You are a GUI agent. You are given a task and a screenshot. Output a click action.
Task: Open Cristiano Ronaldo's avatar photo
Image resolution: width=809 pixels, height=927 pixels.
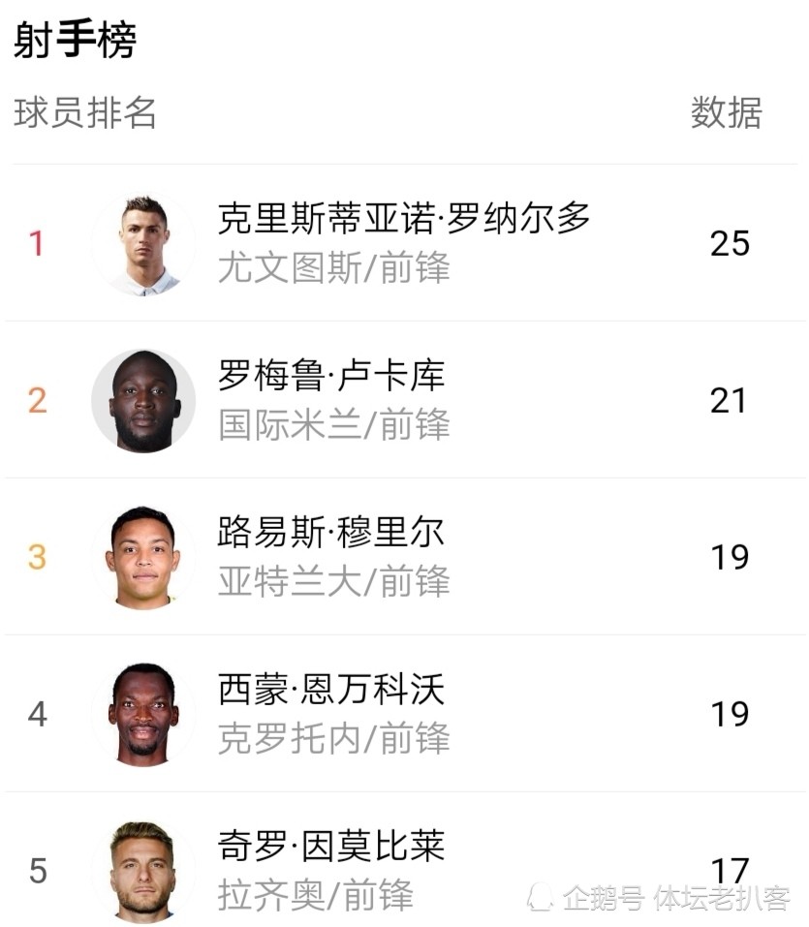pyautogui.click(x=143, y=243)
